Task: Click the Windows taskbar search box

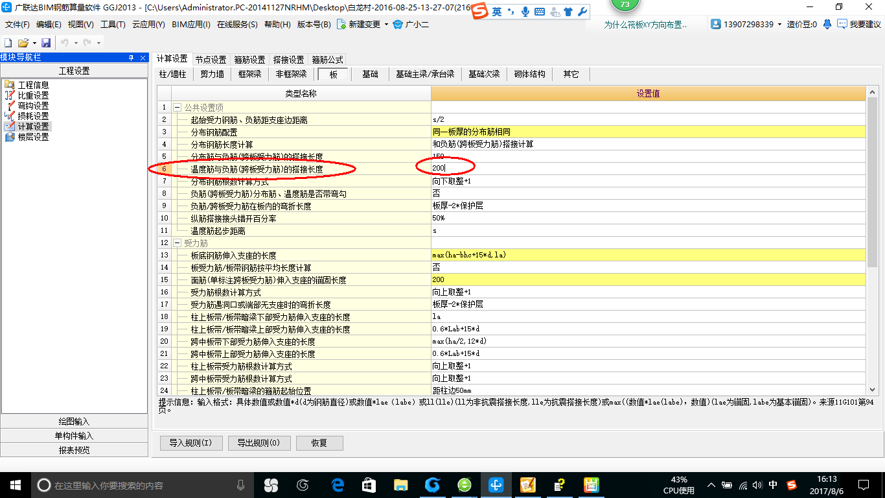Action: point(144,484)
